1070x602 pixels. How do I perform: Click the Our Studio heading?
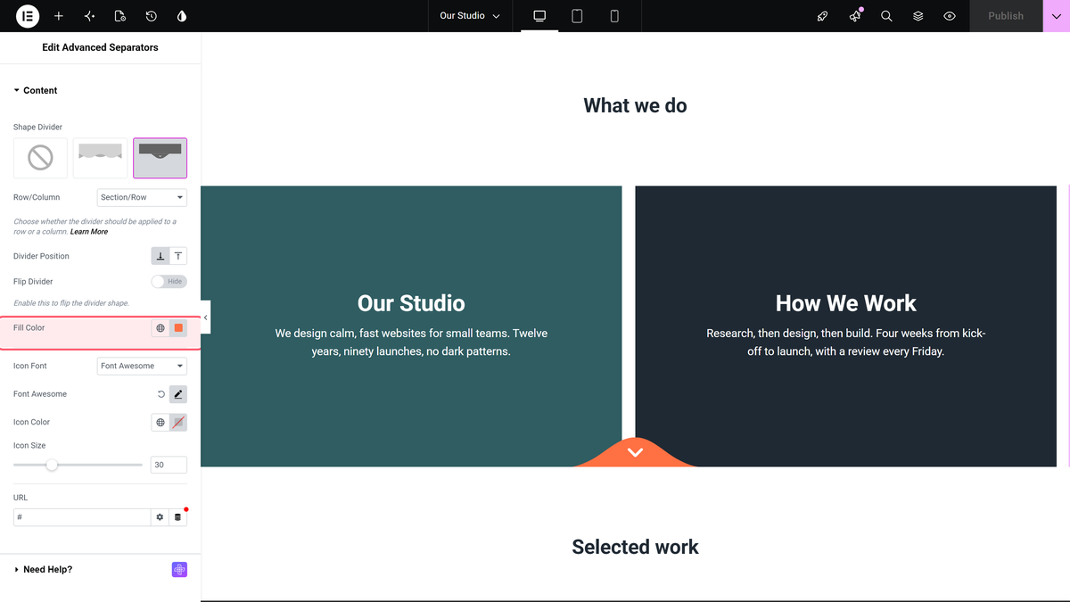(x=411, y=303)
